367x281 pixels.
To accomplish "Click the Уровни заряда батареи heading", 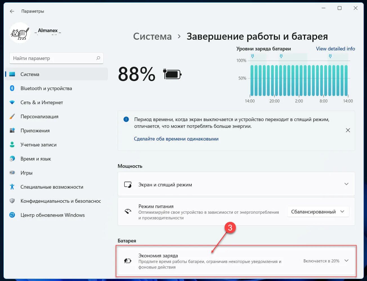I will coord(264,49).
